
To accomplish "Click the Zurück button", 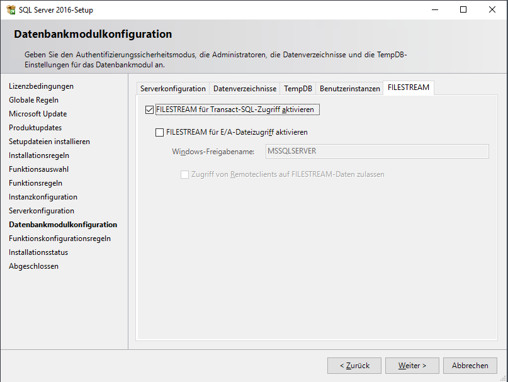I will pos(354,366).
